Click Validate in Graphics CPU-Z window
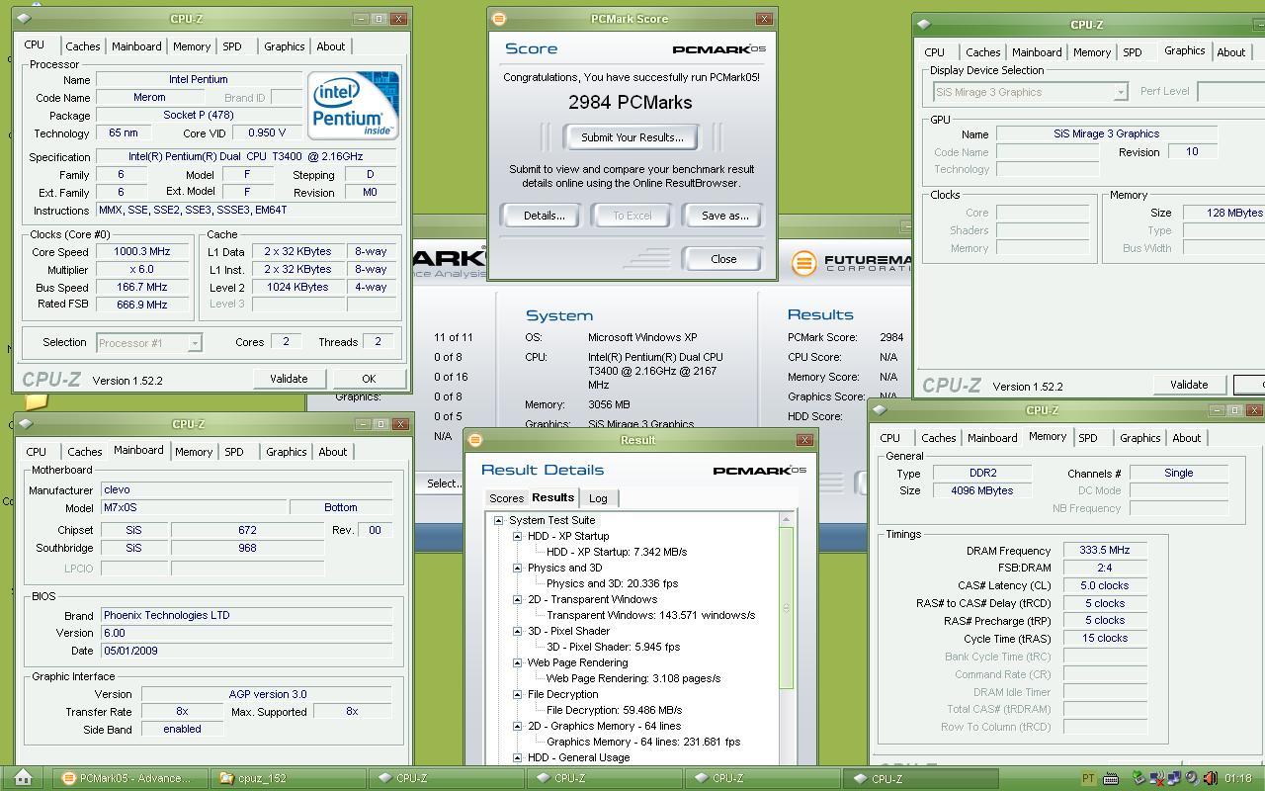The image size is (1265, 791). coord(1189,385)
